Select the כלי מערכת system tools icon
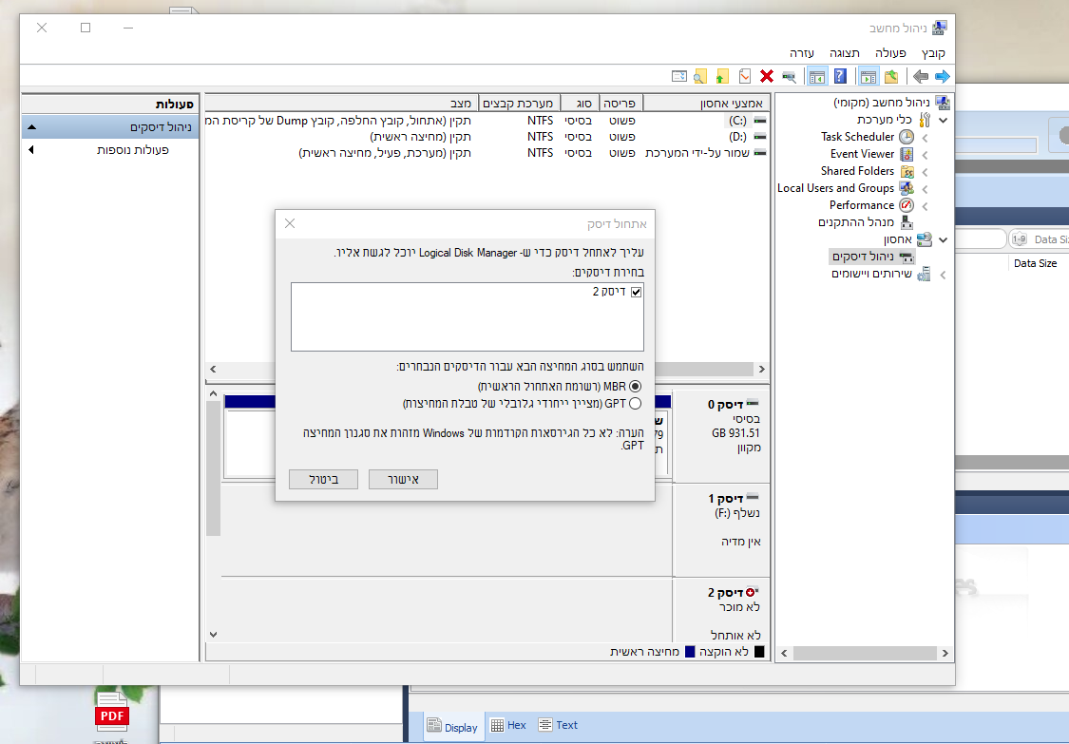Image resolution: width=1069 pixels, height=744 pixels. [x=924, y=120]
